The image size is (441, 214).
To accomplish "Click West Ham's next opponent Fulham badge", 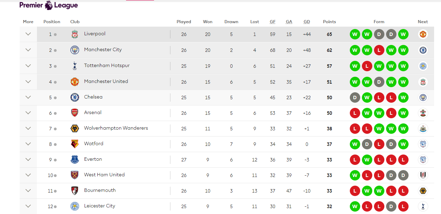I will (423, 175).
